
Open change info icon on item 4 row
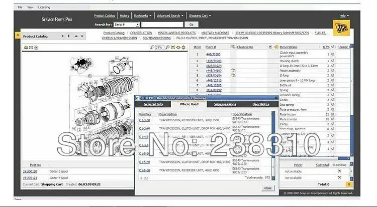[x=233, y=71]
